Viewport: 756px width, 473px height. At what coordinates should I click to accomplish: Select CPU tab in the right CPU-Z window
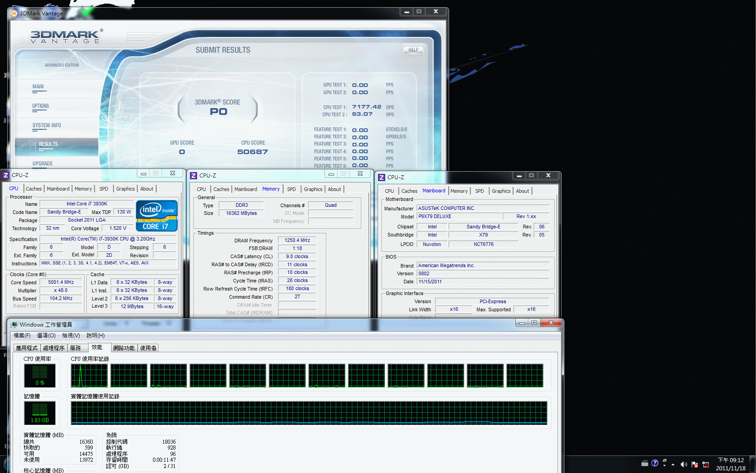coord(390,191)
